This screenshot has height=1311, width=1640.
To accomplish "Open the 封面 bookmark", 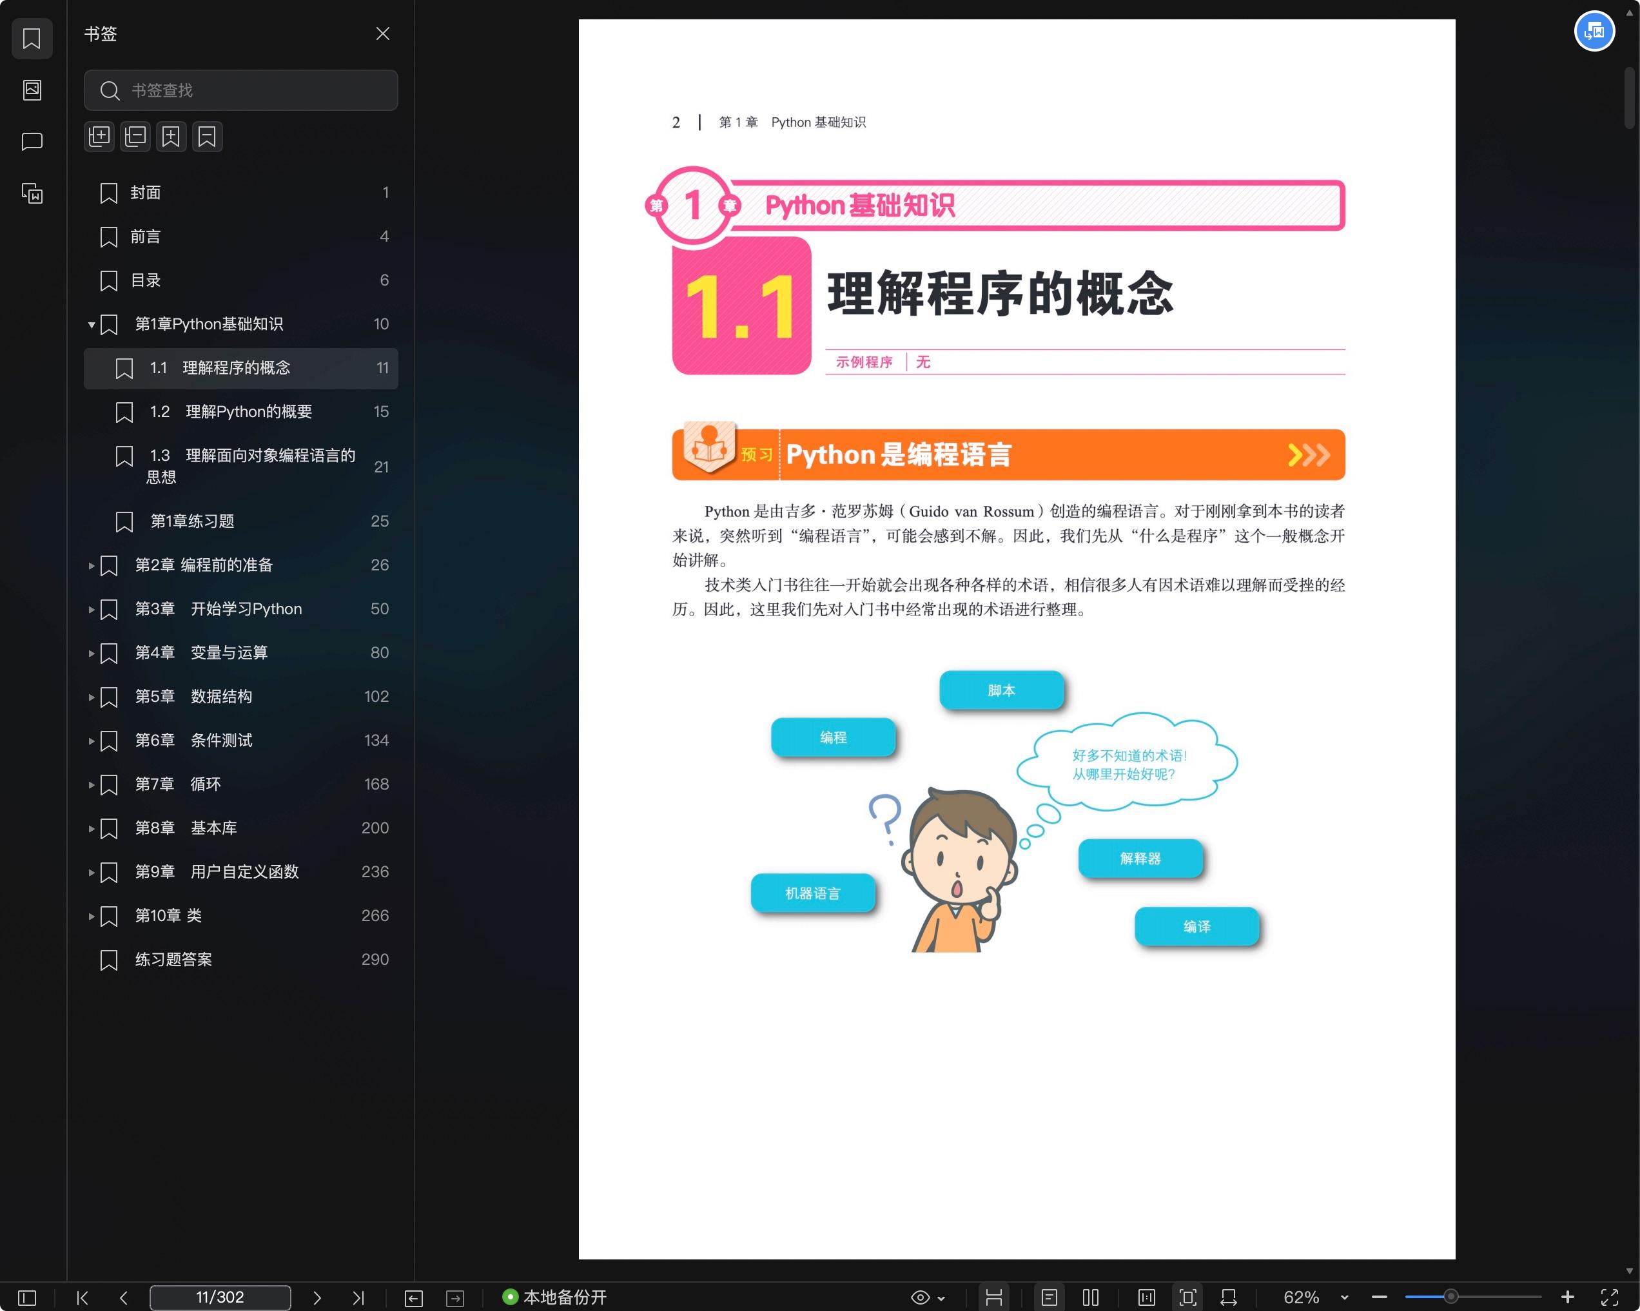I will pos(240,192).
